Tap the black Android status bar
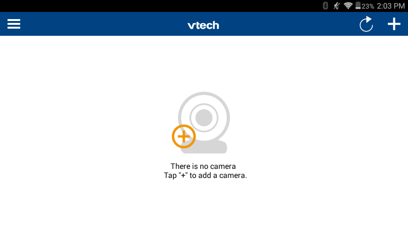 [x=156, y=6]
